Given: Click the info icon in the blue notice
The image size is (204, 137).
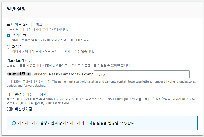Looking at the screenshot, I should click(x=14, y=123).
